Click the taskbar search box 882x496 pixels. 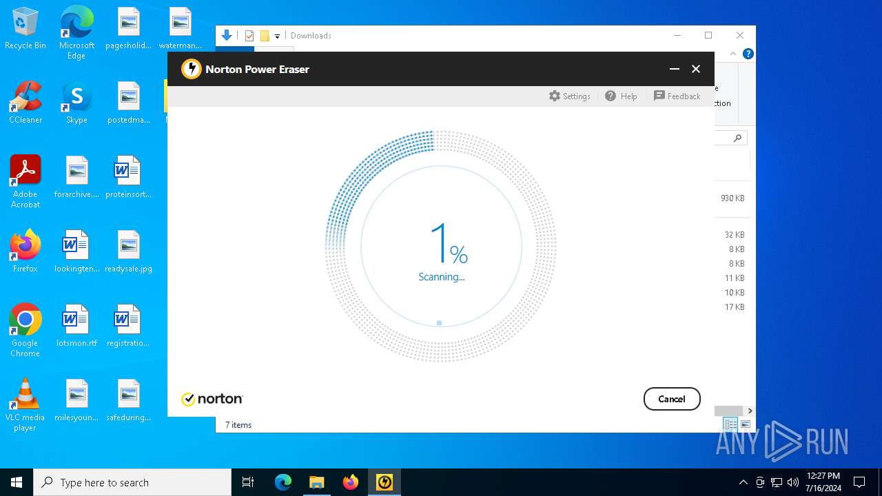point(132,482)
